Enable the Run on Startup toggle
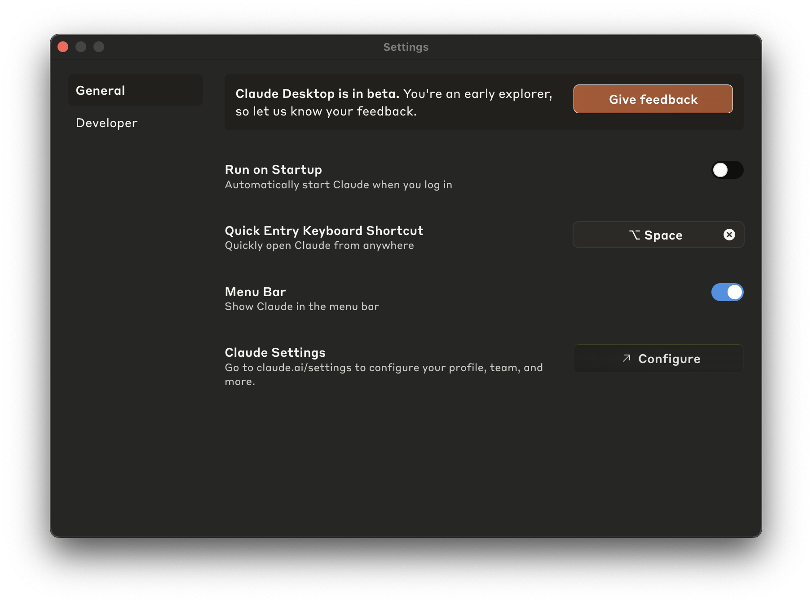This screenshot has width=812, height=604. [x=728, y=170]
